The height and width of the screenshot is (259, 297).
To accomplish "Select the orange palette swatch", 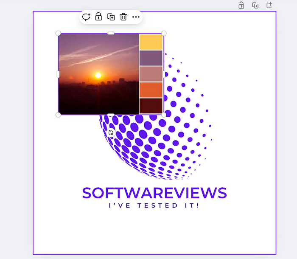I will (x=151, y=90).
